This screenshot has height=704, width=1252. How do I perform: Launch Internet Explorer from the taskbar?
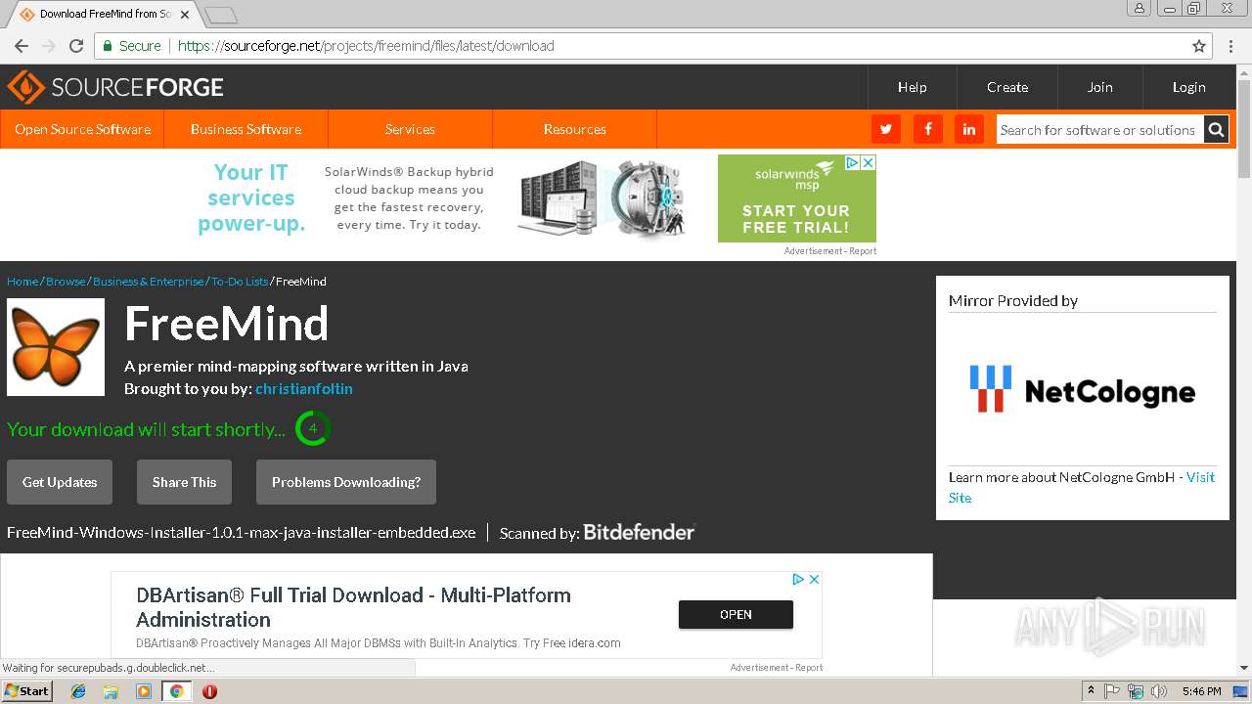(x=78, y=691)
